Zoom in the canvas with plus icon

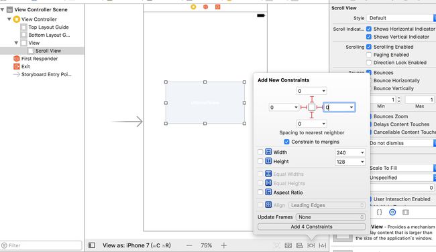(224, 245)
